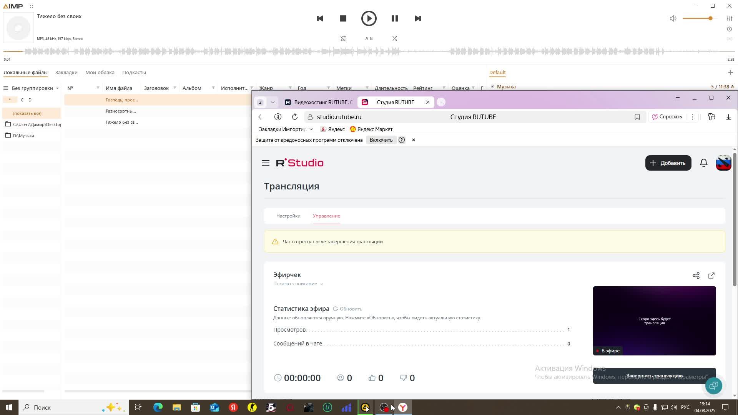Open the notifications bell in Studio
Image resolution: width=738 pixels, height=415 pixels.
(703, 163)
